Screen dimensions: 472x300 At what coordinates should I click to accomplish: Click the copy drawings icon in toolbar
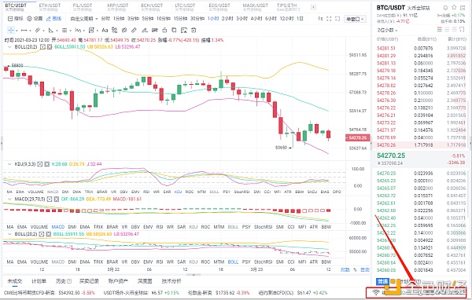(x=174, y=30)
